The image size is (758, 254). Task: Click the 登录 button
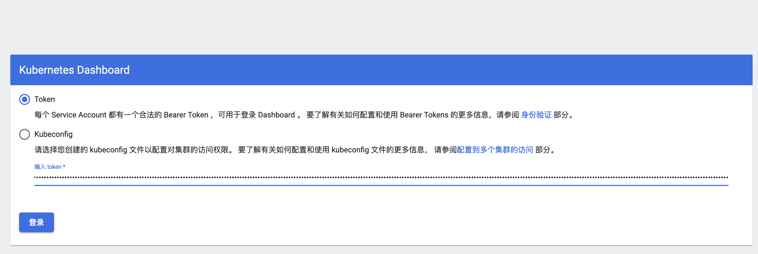point(37,222)
